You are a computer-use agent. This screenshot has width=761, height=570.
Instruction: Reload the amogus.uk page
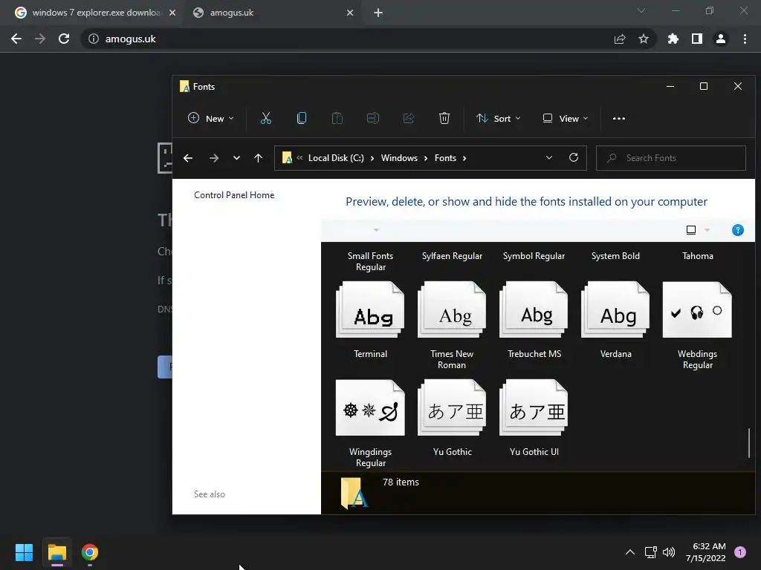(x=64, y=39)
